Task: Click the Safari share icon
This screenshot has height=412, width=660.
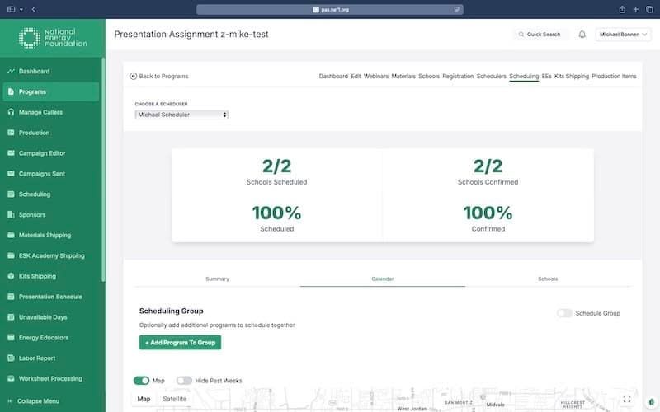Action: coord(621,9)
